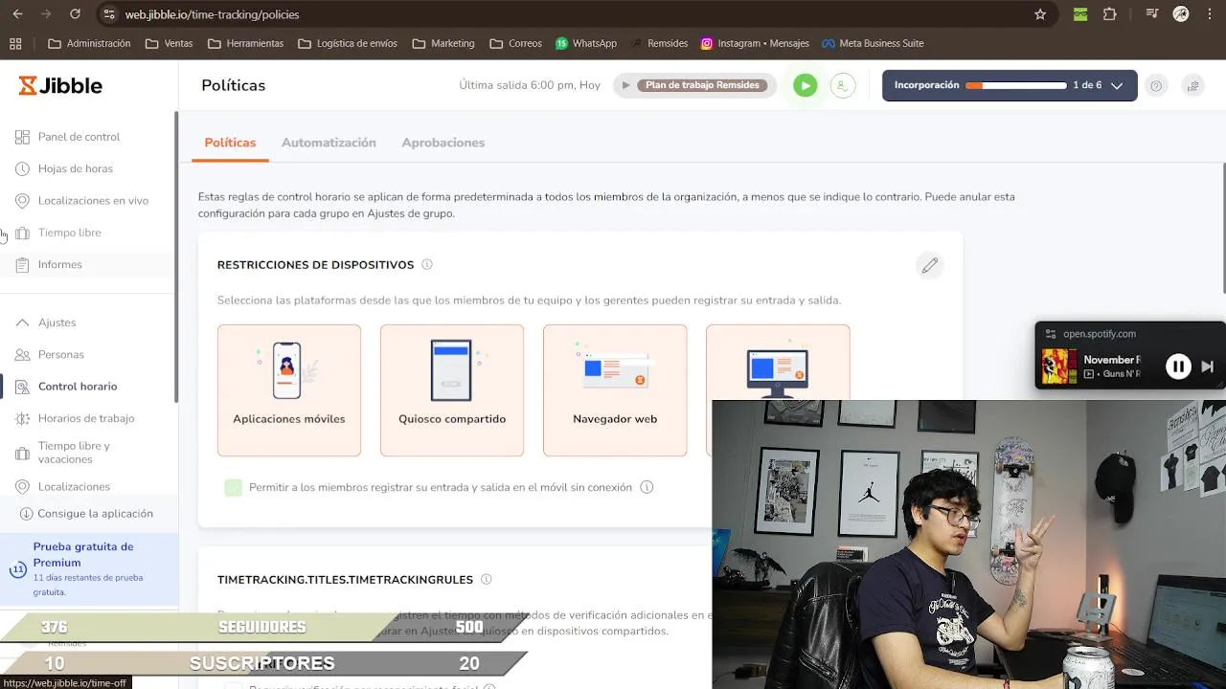Open media control icon in Chrome toolbar

coord(1153,14)
